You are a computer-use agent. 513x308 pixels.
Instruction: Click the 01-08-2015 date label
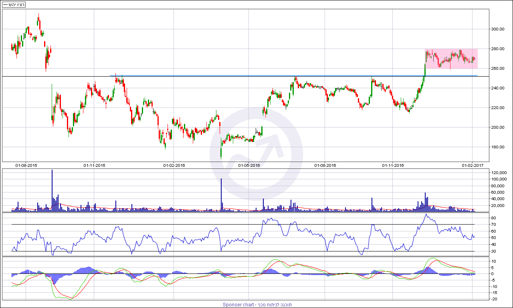[26, 165]
